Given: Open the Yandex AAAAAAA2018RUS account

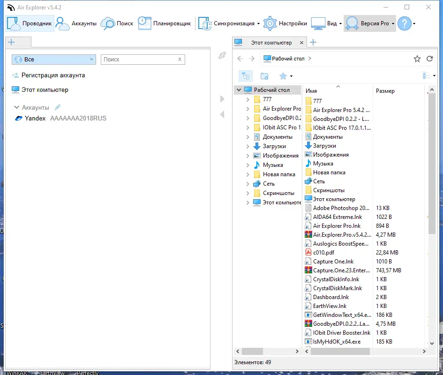Looking at the screenshot, I should tap(60, 119).
